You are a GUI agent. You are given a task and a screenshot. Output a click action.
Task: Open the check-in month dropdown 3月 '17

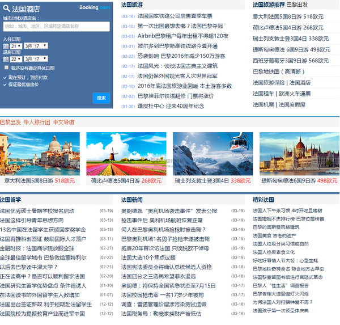[x=36, y=46]
